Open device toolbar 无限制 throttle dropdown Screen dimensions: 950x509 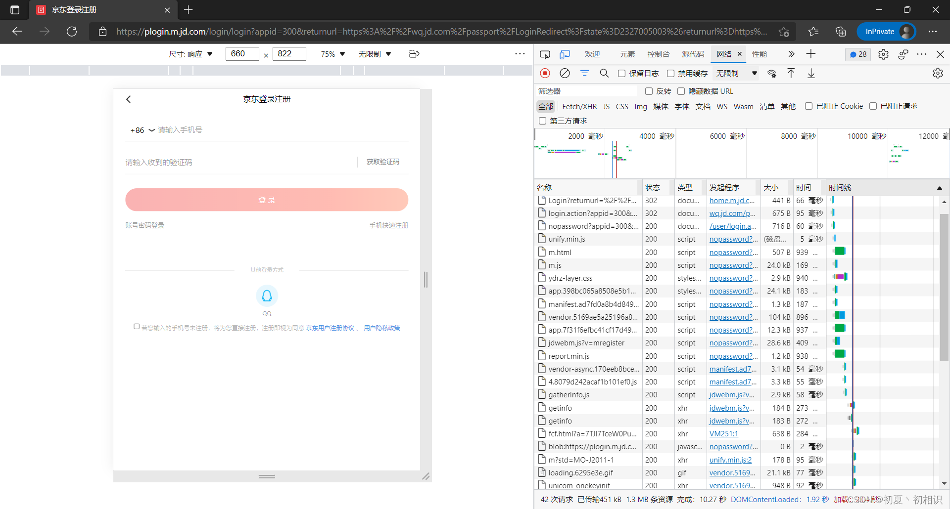click(x=375, y=54)
